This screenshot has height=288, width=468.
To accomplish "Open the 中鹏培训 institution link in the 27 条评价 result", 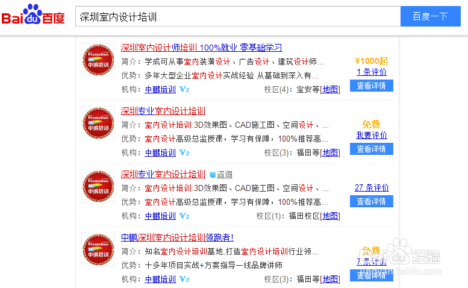I will click(160, 216).
